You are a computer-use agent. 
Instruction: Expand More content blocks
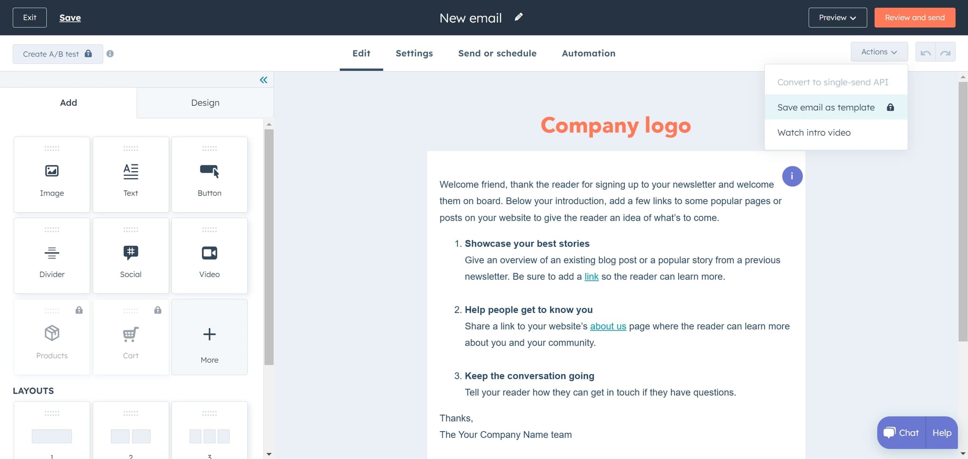click(209, 337)
